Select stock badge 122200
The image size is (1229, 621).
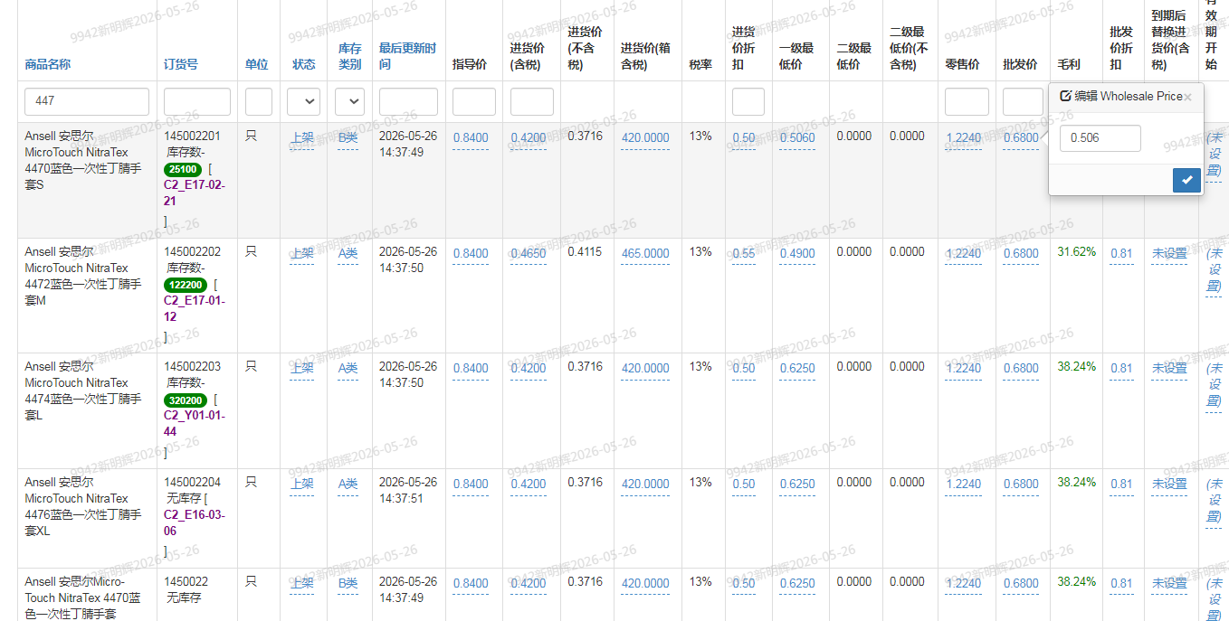185,285
